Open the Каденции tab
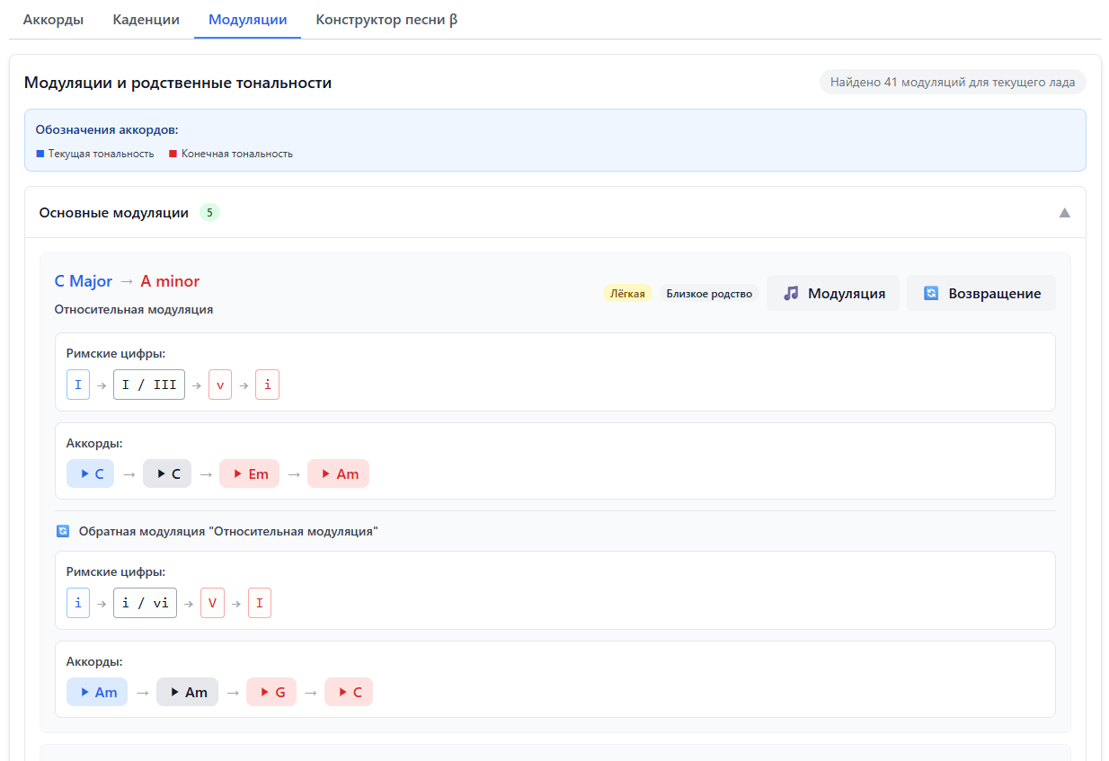The width and height of the screenshot is (1109, 761). coord(146,20)
